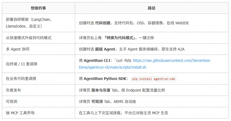This screenshot has height=121, width=231.
Task: Click the 代码创建 bold text
Action: pyautogui.click(x=103, y=23)
